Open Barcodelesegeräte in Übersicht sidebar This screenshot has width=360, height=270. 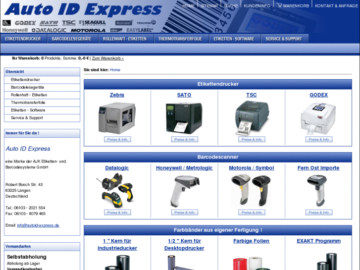[x=42, y=87]
